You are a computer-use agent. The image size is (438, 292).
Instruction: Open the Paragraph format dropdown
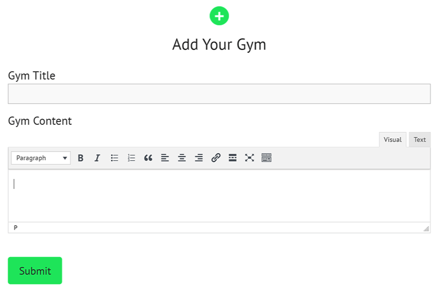[x=41, y=158]
